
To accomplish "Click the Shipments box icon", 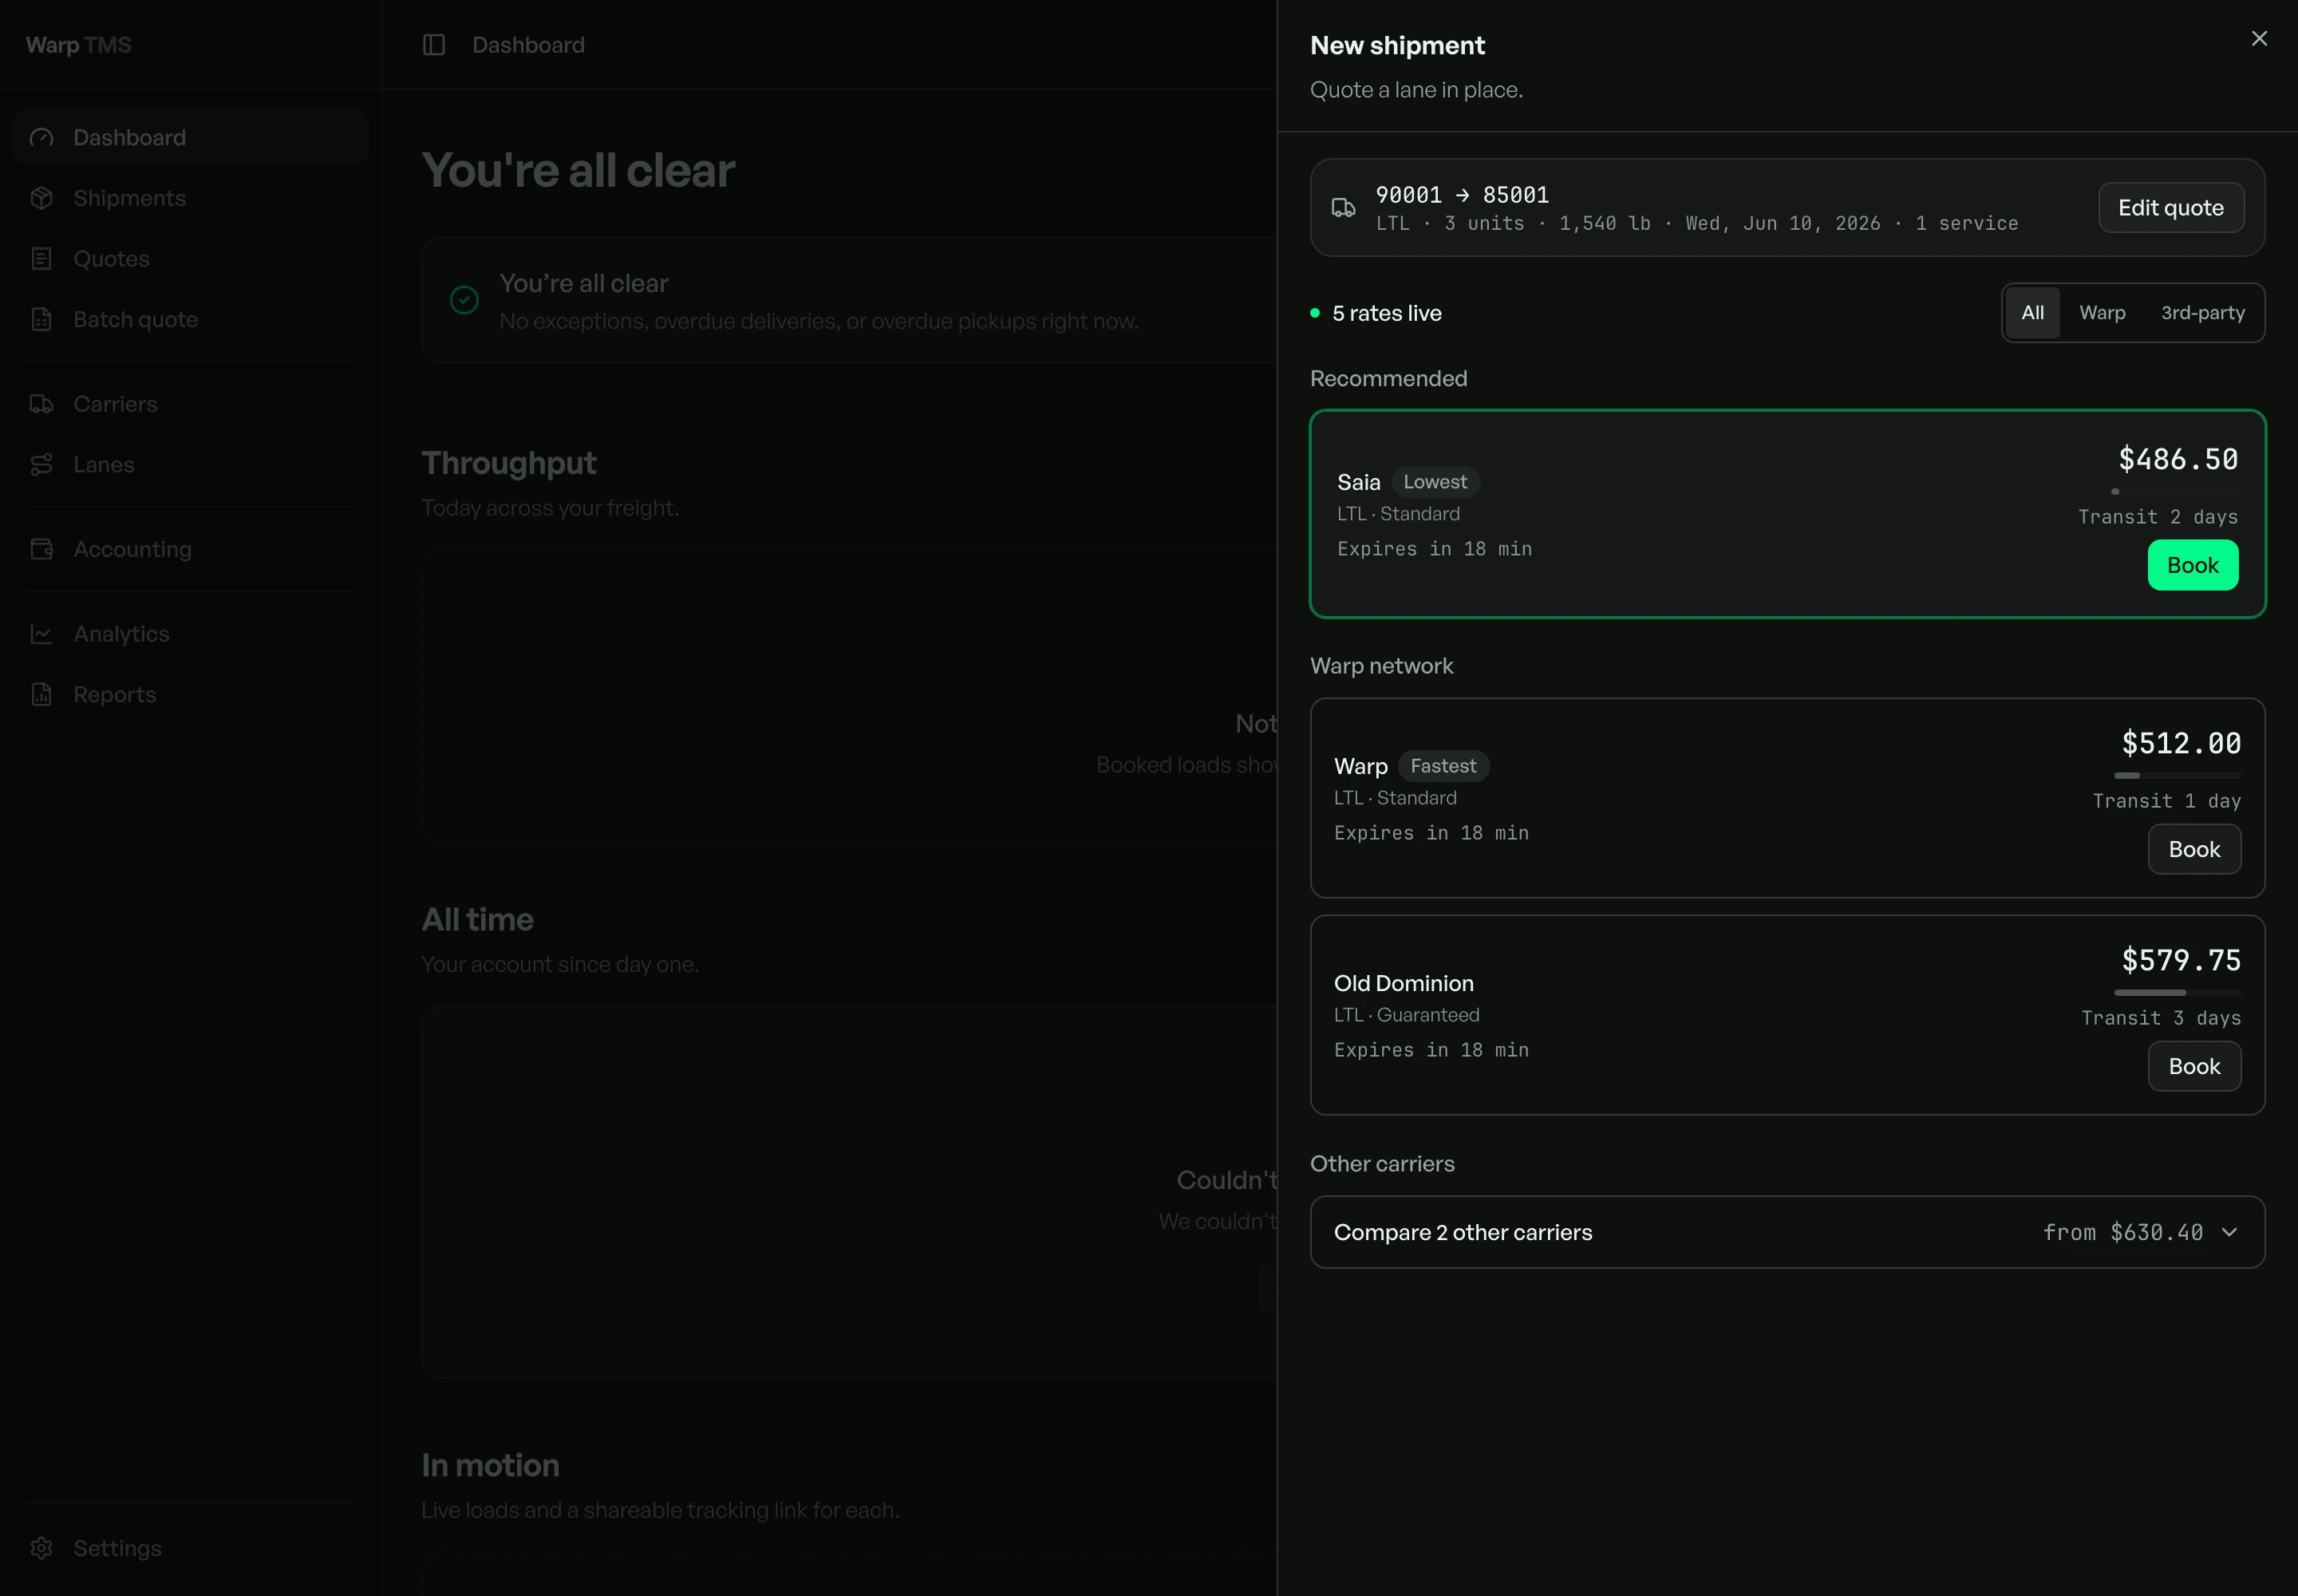I will (41, 198).
